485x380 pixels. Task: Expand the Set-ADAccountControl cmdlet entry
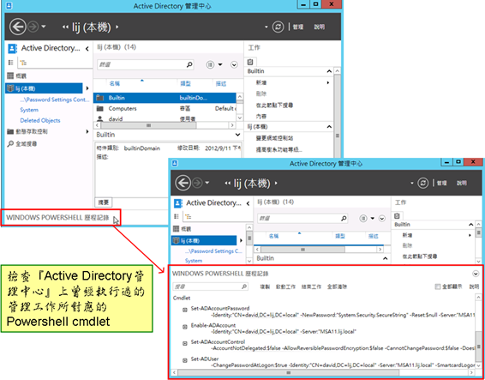click(185, 343)
